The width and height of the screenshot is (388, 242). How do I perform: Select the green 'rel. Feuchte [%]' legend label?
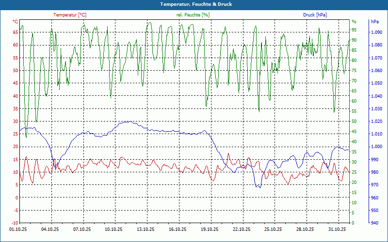click(193, 15)
